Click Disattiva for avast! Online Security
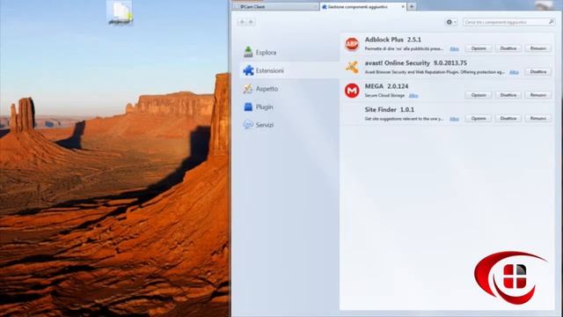The height and width of the screenshot is (317, 563). (x=537, y=71)
